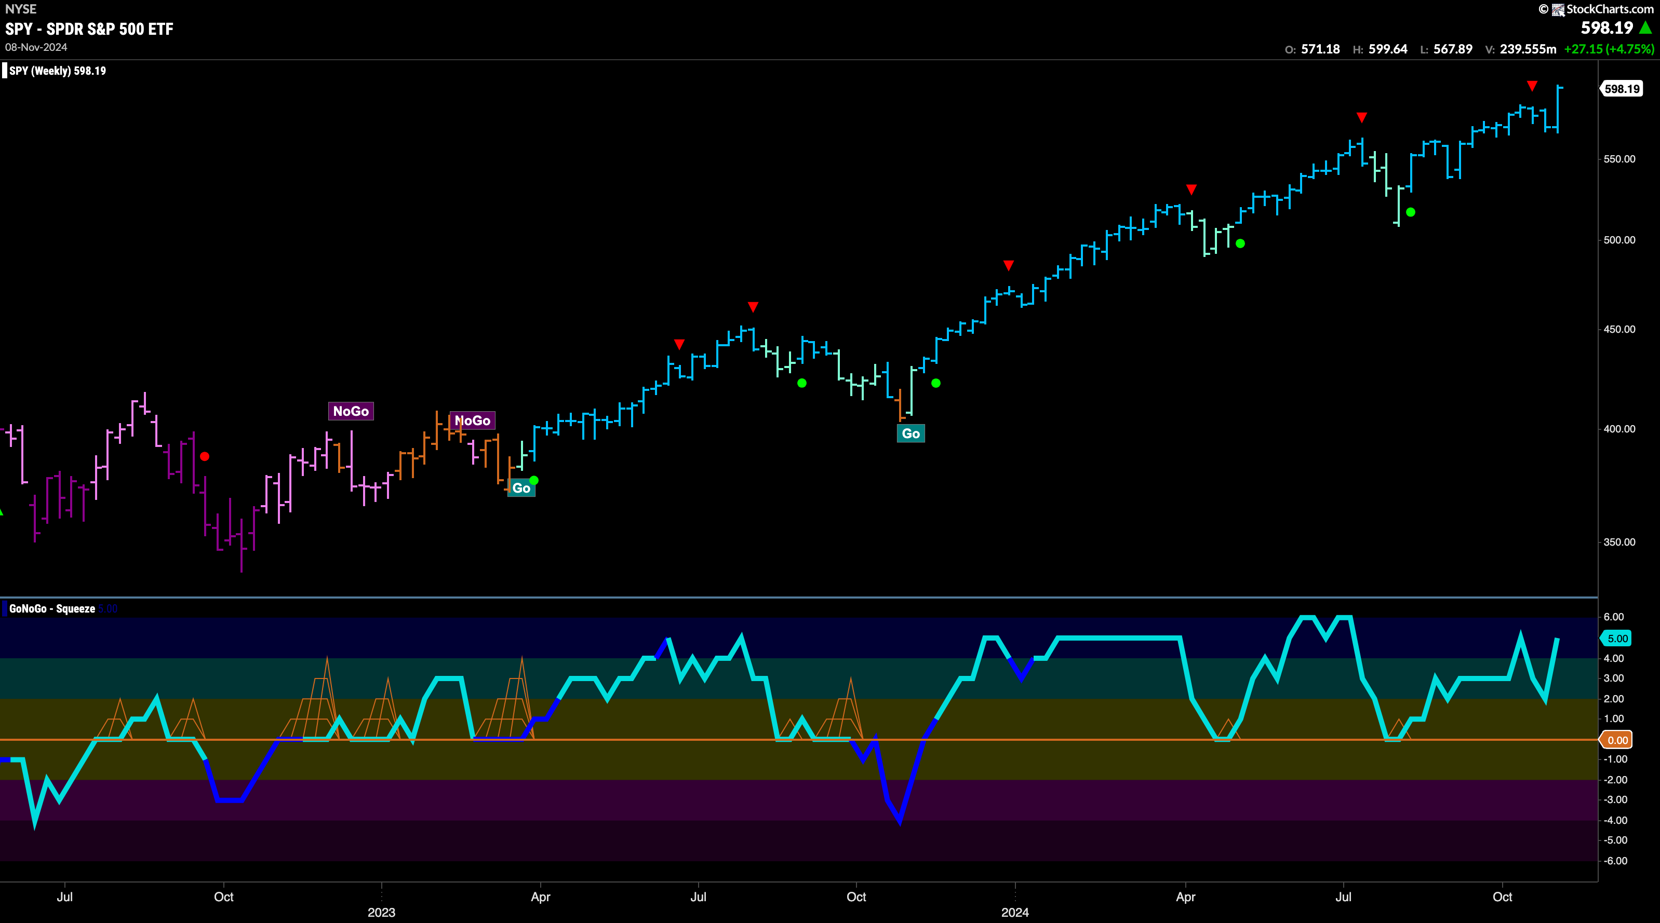This screenshot has width=1660, height=923.
Task: Click the green up arrow beside 598.19
Action: coord(1645,28)
